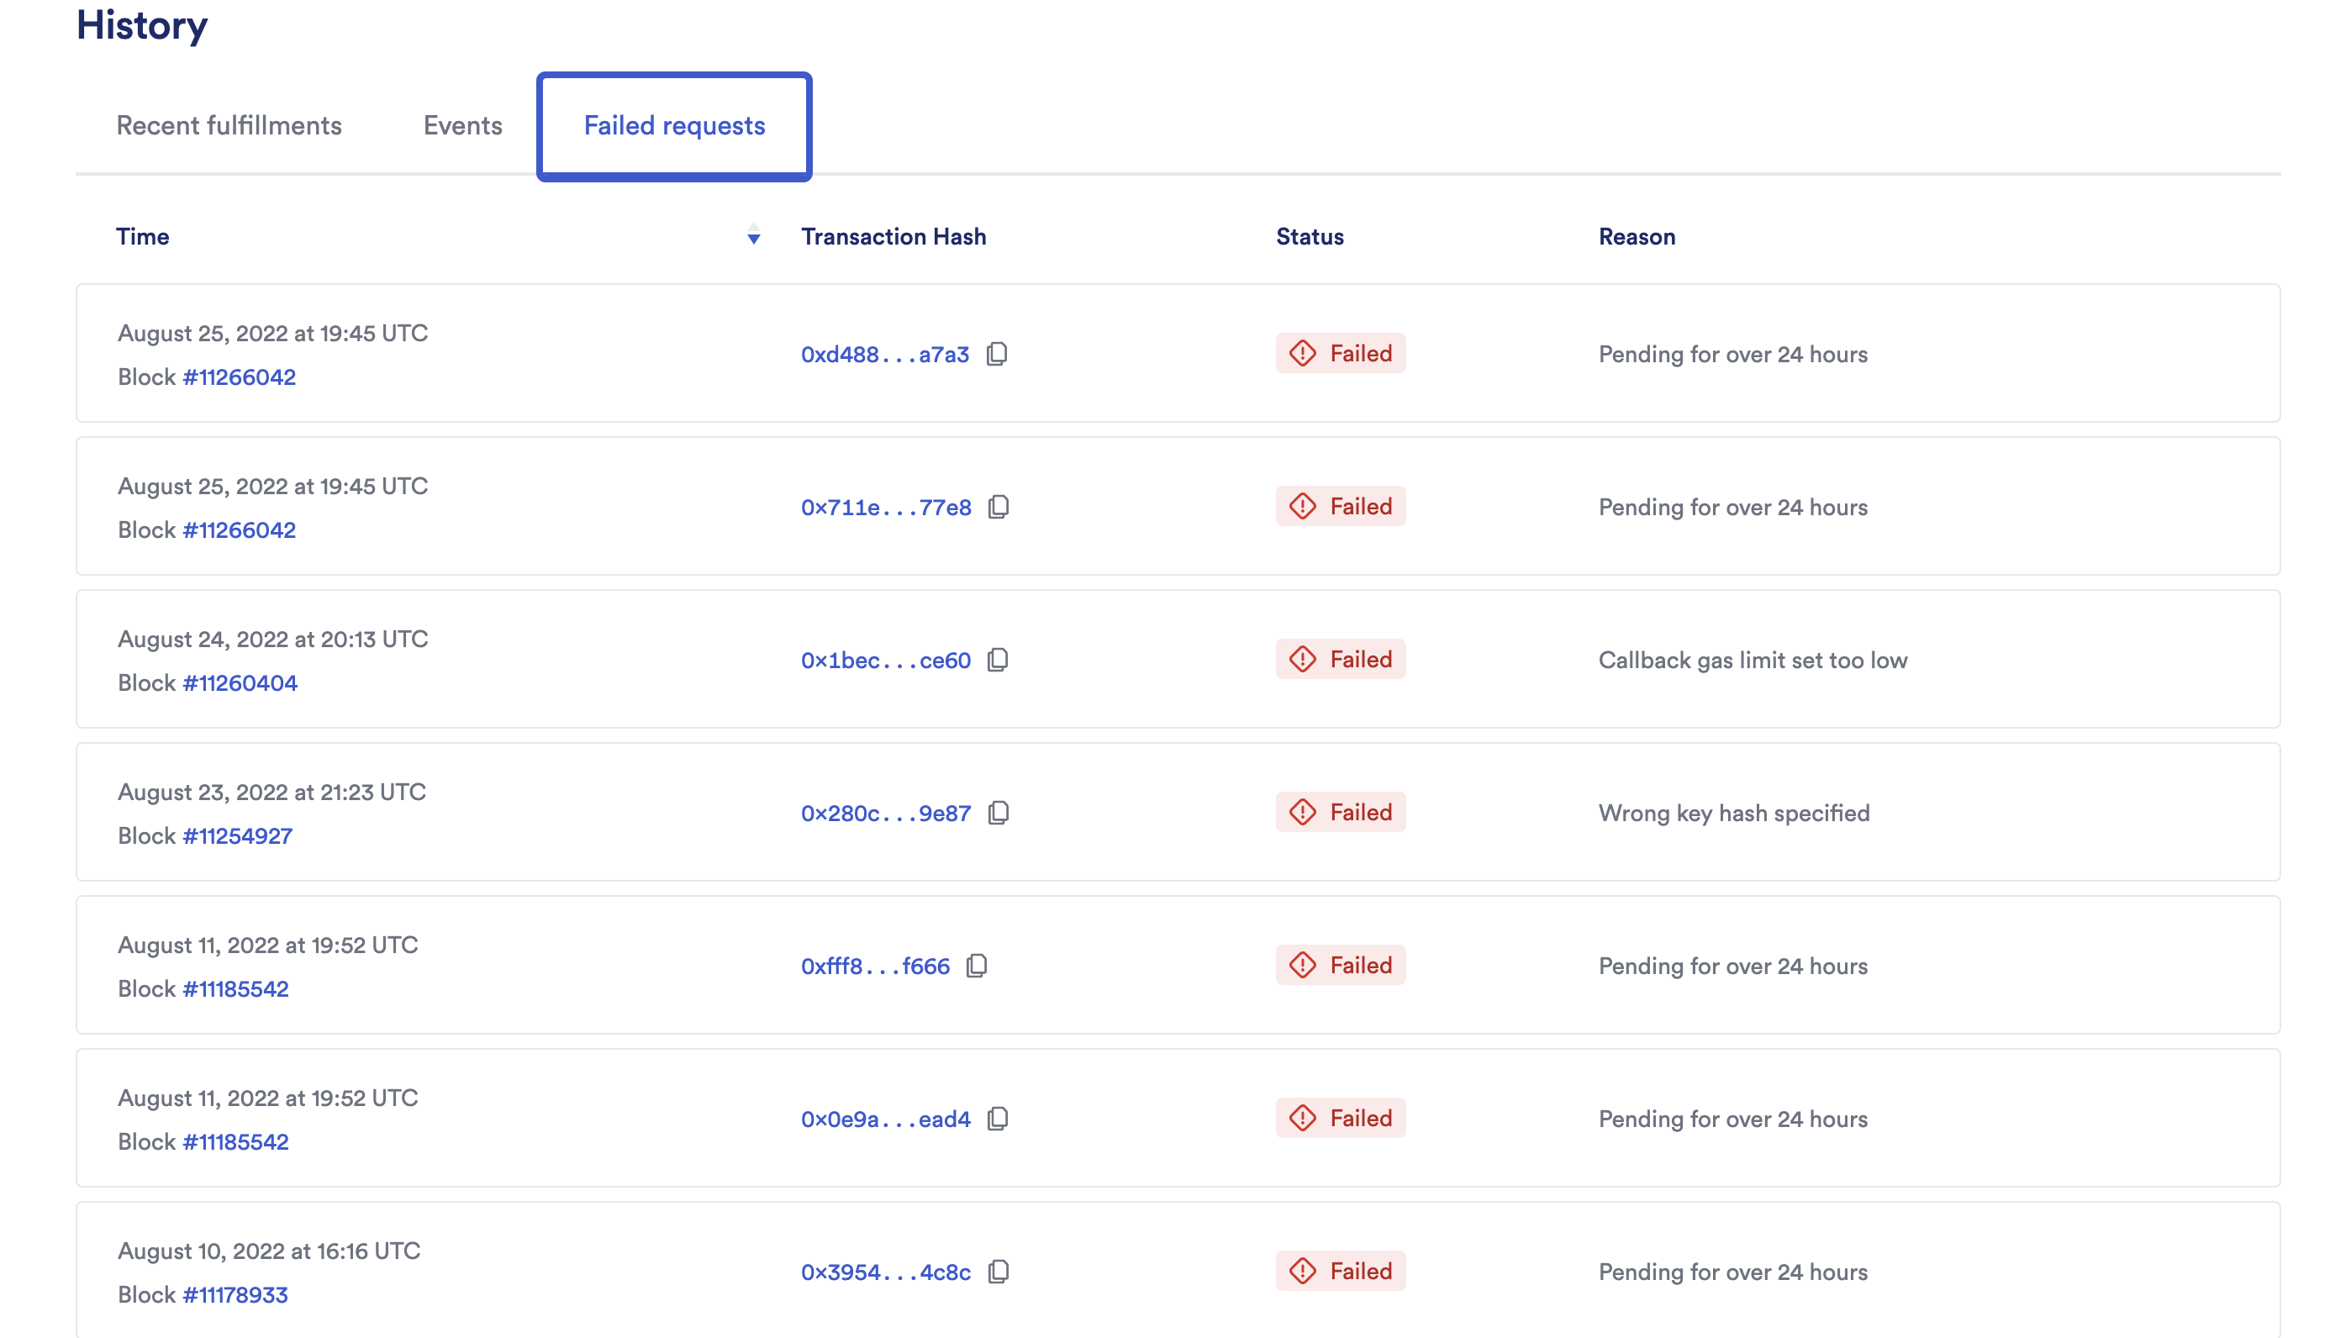Viewport: 2335px width, 1338px height.
Task: Copy transaction hash 0x0e9a...ead4
Action: click(998, 1119)
